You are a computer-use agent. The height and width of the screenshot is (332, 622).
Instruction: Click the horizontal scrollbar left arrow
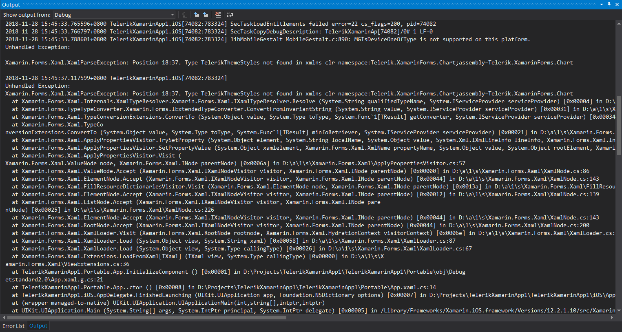pos(3,317)
